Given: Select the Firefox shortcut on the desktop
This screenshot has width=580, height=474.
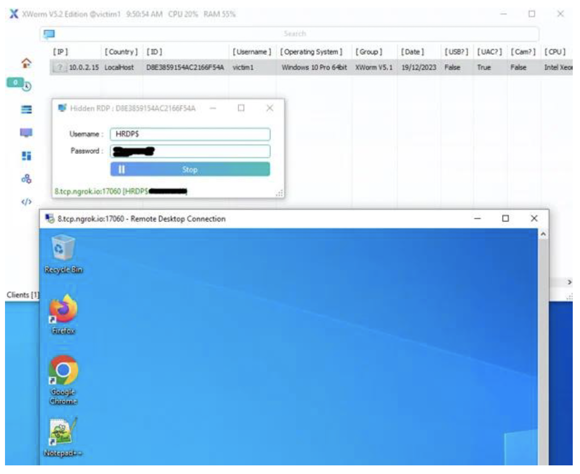Looking at the screenshot, I should click(x=63, y=314).
